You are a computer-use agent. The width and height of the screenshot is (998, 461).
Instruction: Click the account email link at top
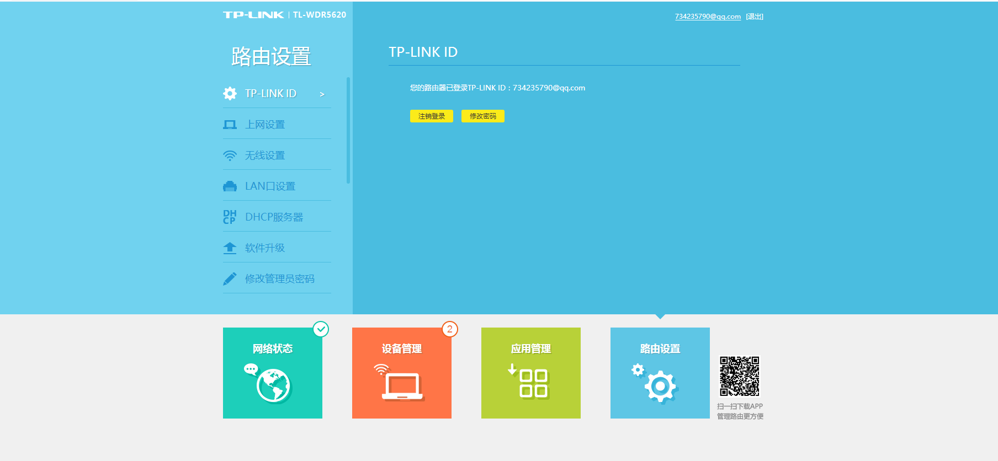(707, 17)
